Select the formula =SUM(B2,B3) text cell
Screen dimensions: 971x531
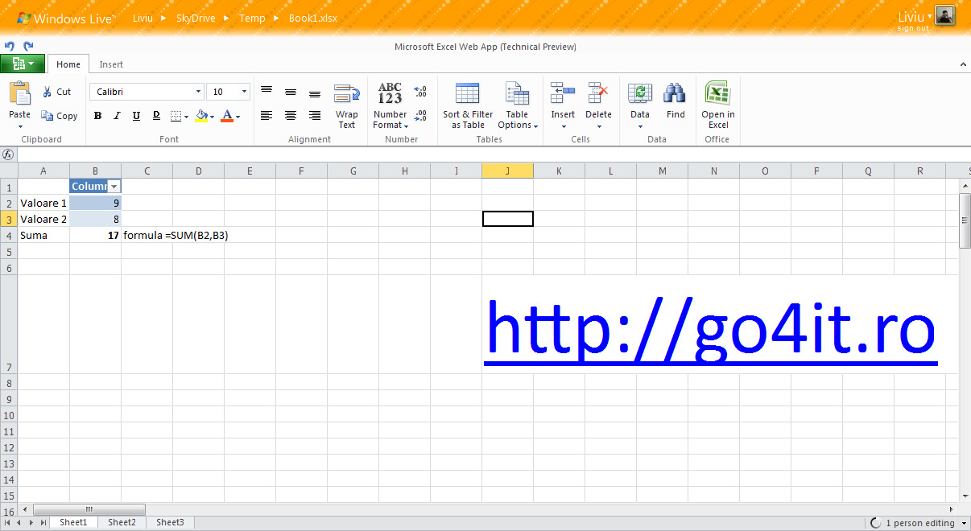pos(176,235)
